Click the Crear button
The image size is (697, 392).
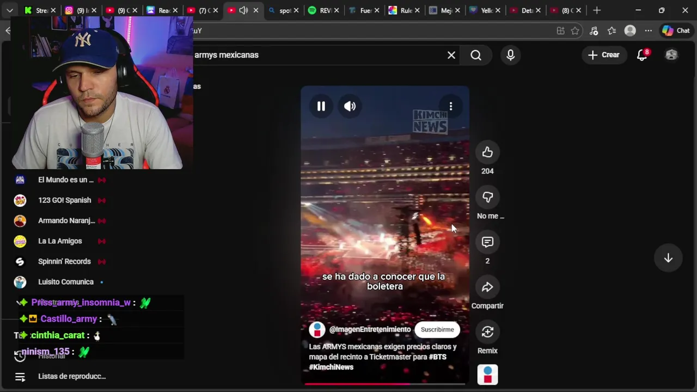pos(603,55)
